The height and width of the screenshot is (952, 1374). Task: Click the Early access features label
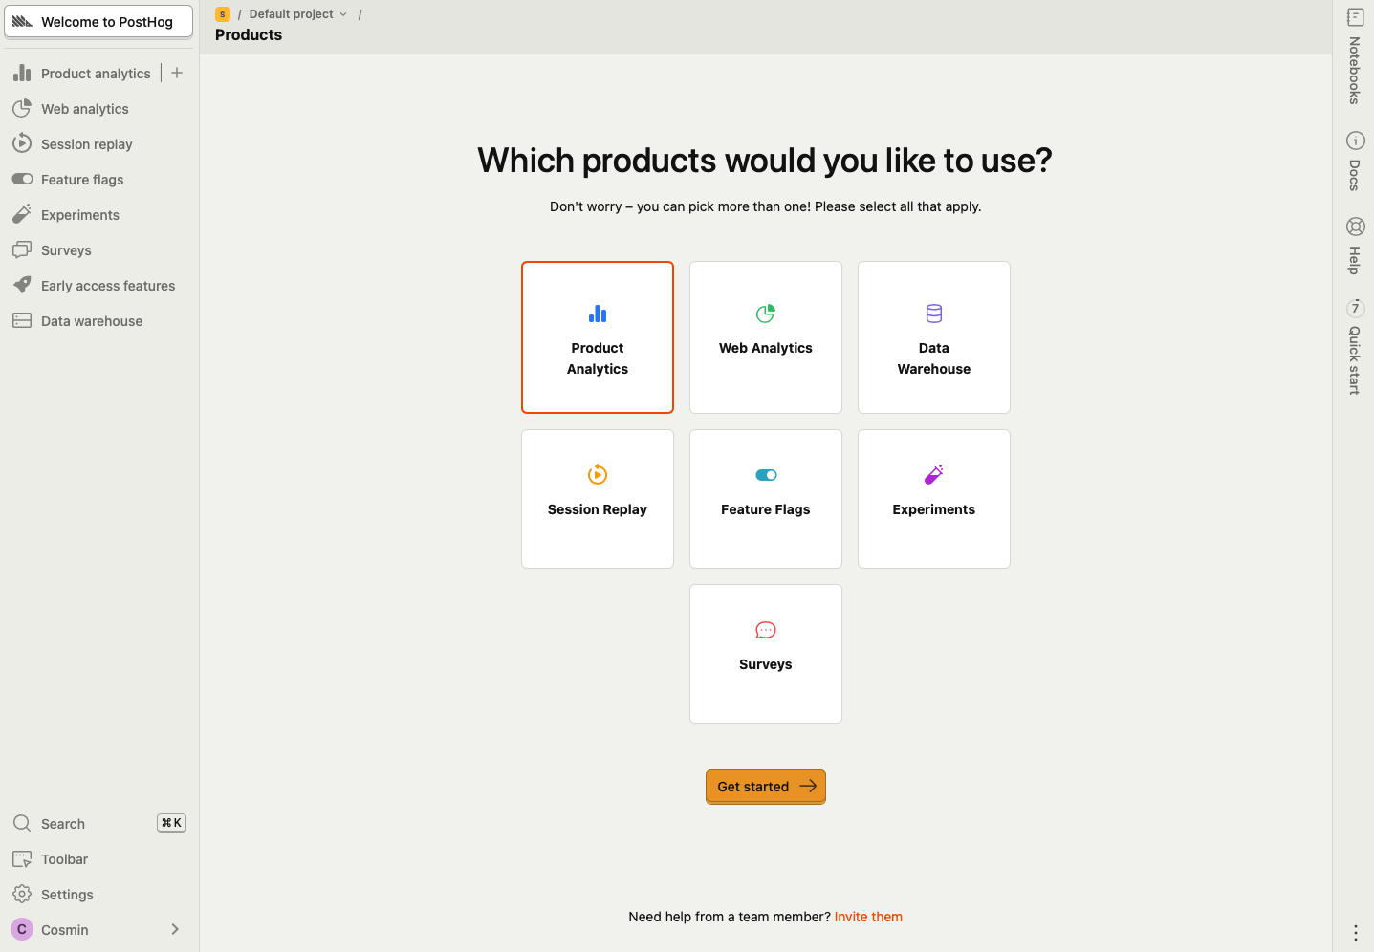(108, 286)
